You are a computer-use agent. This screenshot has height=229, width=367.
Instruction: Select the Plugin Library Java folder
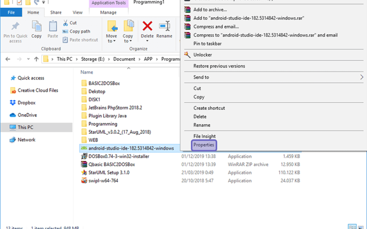click(107, 116)
